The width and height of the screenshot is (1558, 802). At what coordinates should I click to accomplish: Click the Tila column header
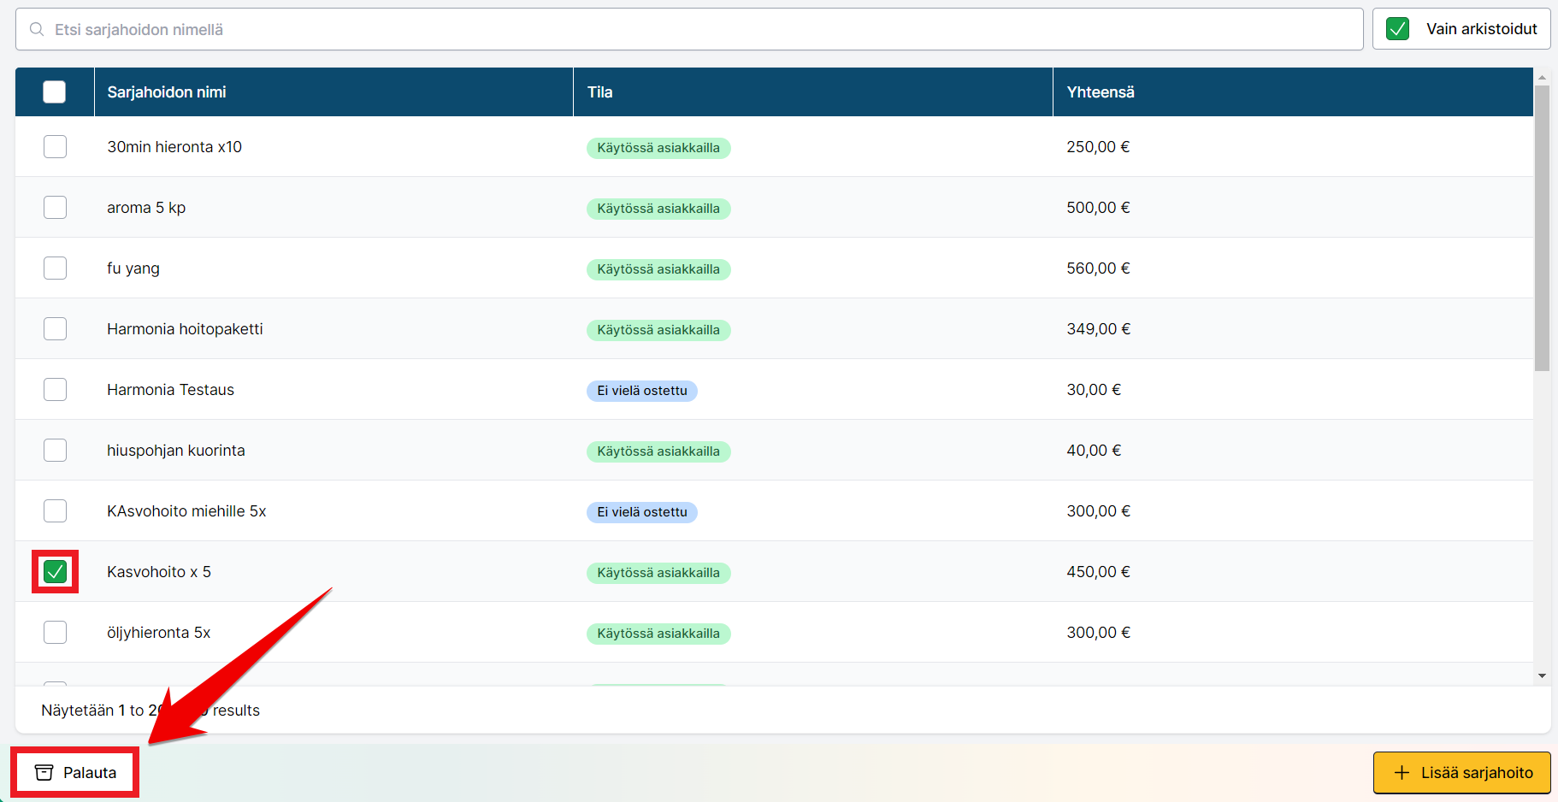click(599, 92)
